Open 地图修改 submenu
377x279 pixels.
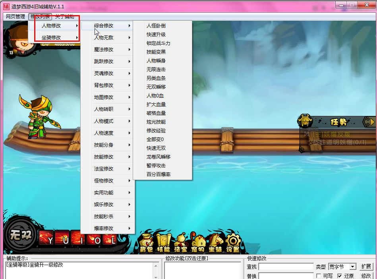(x=107, y=97)
